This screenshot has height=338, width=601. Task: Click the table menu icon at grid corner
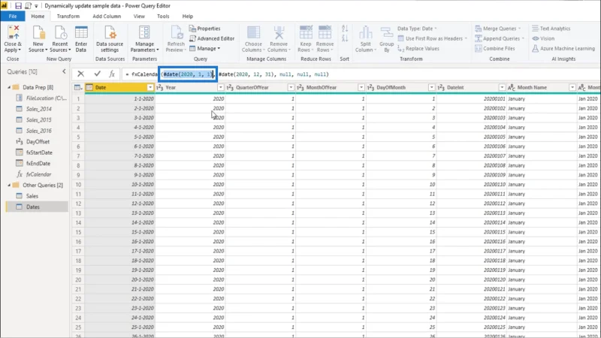[78, 87]
